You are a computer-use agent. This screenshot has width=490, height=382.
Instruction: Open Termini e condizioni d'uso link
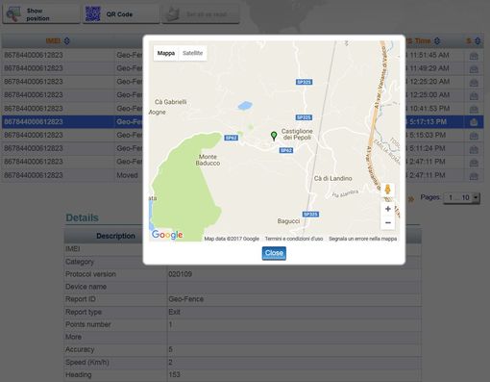(x=294, y=239)
